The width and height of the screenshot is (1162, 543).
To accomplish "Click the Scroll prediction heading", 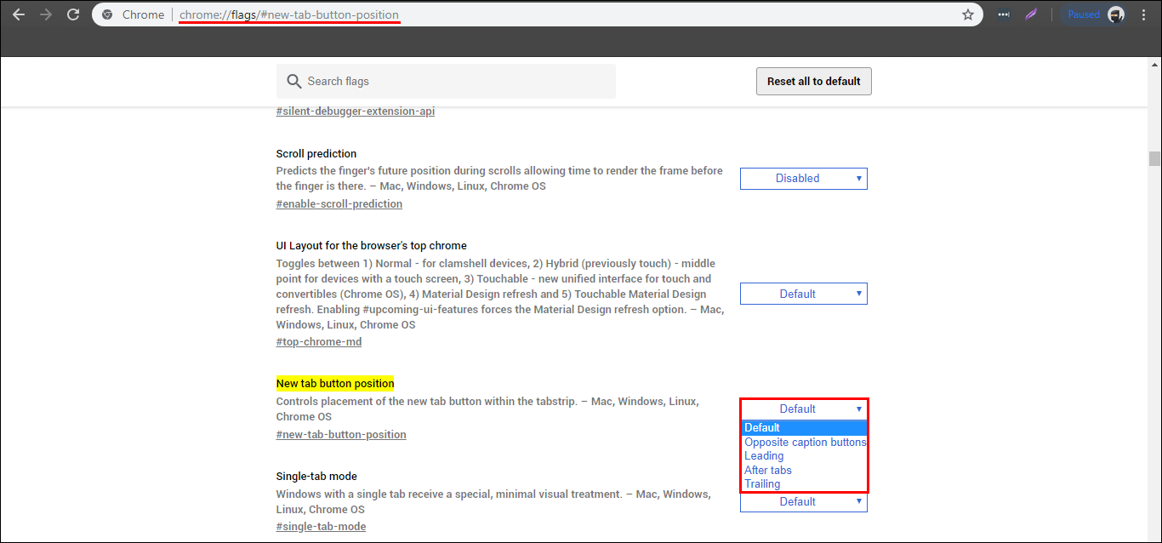I will point(316,154).
